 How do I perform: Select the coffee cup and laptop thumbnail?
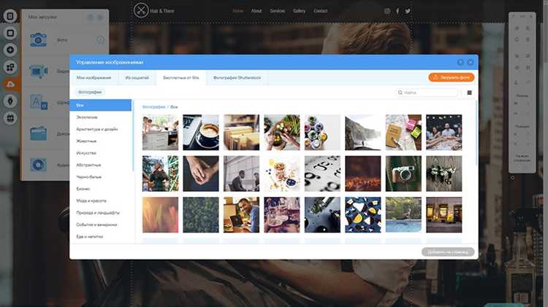201,132
